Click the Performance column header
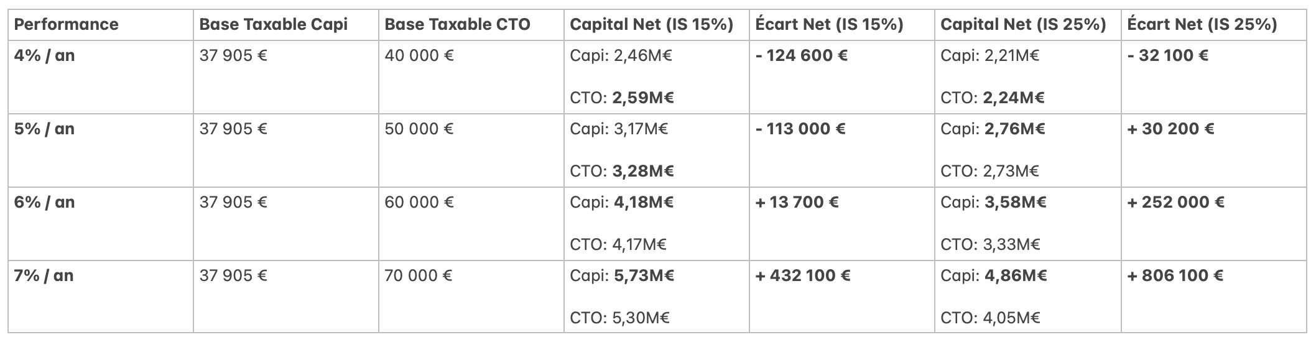The height and width of the screenshot is (337, 1316). [x=66, y=25]
